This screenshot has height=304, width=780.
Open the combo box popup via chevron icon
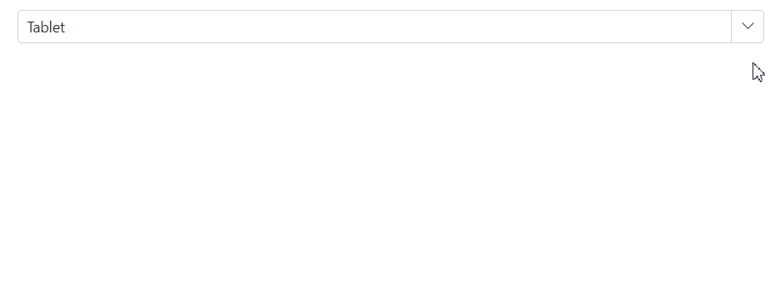[x=748, y=27]
